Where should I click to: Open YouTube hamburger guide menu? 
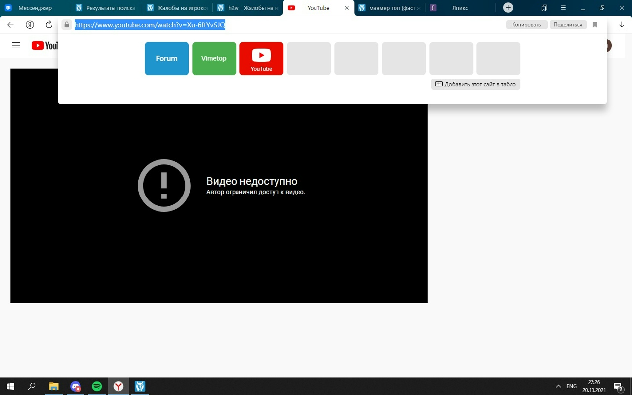tap(16, 45)
